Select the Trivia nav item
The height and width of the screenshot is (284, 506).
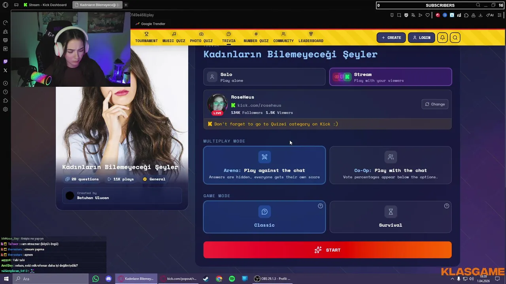coord(228,37)
